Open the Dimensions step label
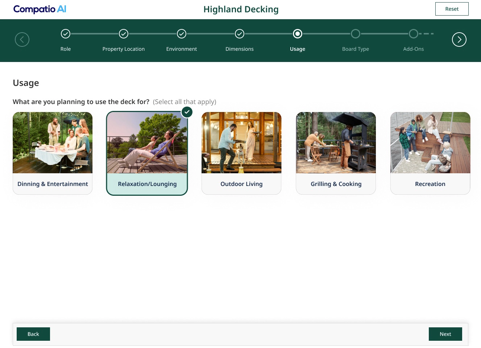Viewport: 481px width, 348px height. [x=240, y=49]
